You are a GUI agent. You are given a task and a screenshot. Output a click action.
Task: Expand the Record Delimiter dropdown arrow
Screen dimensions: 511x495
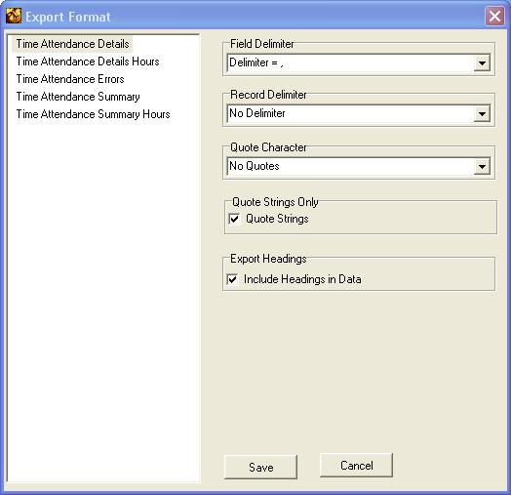pyautogui.click(x=482, y=114)
